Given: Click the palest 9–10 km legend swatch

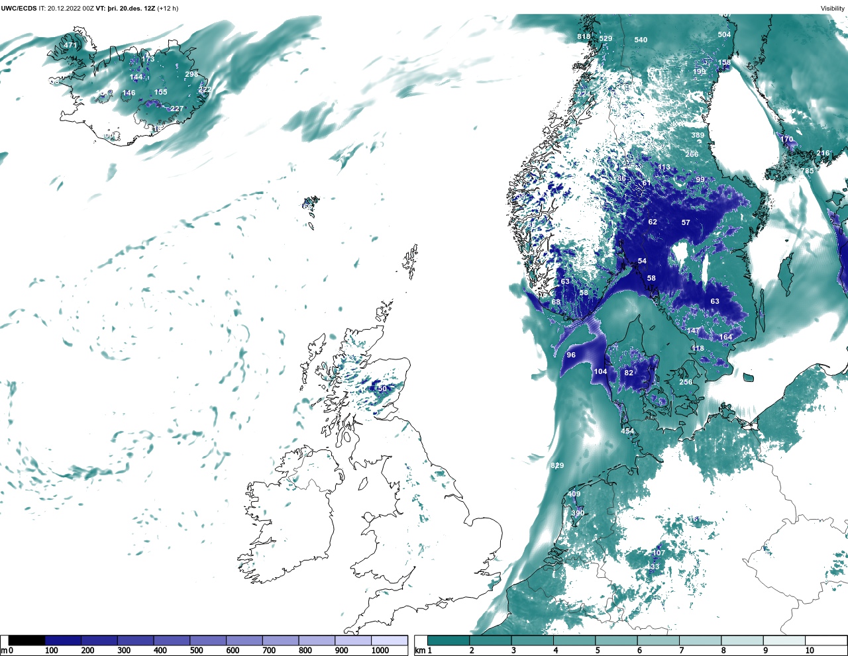Looking at the screenshot, I should (x=784, y=640).
